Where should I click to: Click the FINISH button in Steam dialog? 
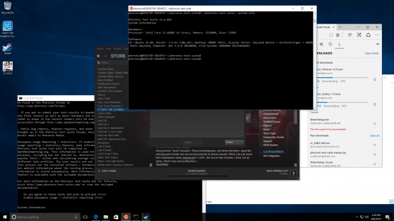(234, 142)
